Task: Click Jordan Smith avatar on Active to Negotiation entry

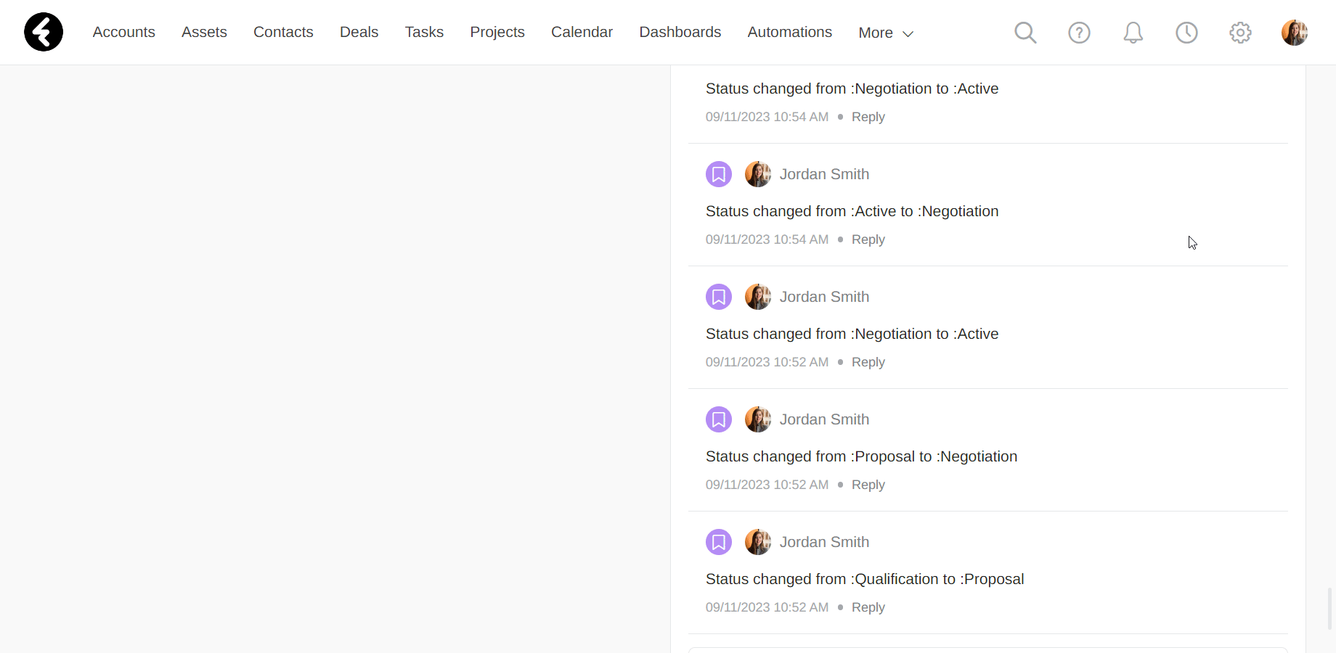Action: coord(758,174)
